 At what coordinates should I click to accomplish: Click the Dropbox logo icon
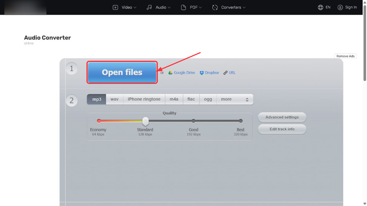point(202,73)
